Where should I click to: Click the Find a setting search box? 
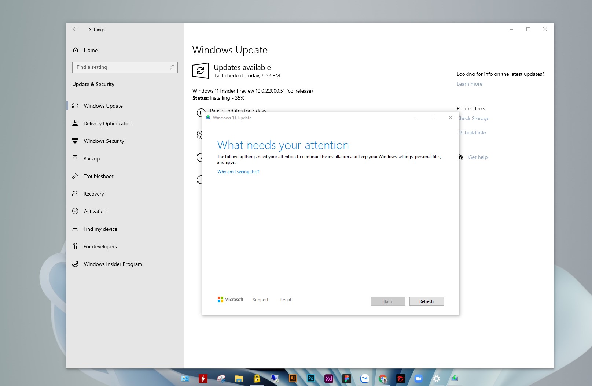(125, 67)
